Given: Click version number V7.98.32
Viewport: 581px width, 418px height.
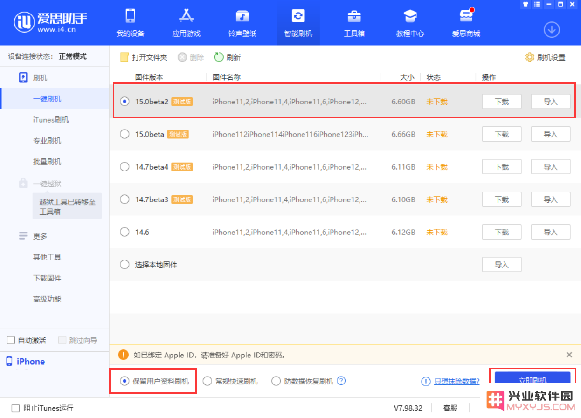Looking at the screenshot, I should pyautogui.click(x=408, y=408).
